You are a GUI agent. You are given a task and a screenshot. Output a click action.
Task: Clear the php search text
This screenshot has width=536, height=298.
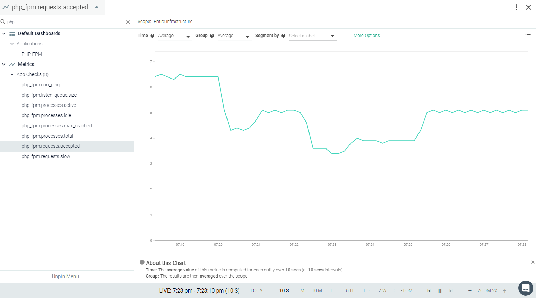point(128,22)
